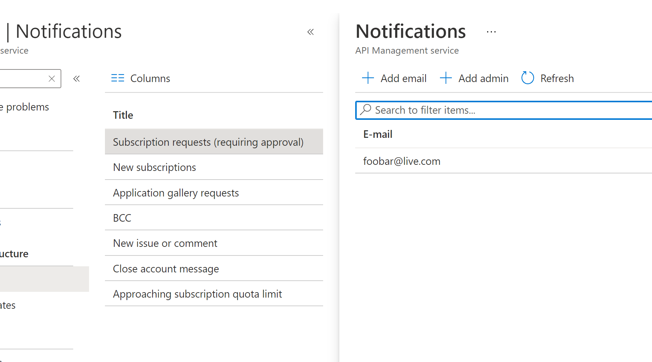Click the Add email plus icon
The width and height of the screenshot is (652, 362).
tap(367, 78)
